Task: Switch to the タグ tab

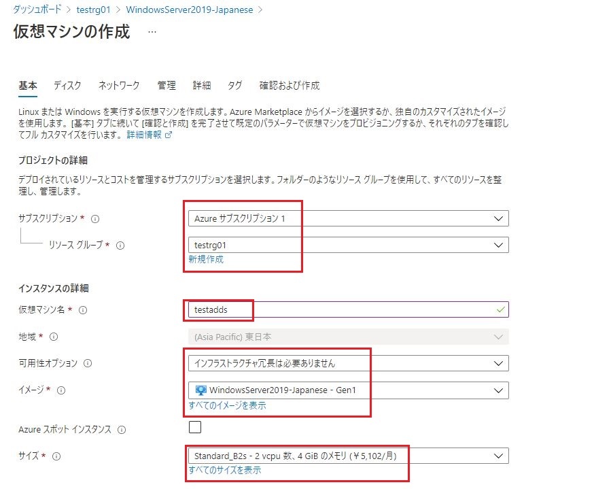Action: click(235, 86)
